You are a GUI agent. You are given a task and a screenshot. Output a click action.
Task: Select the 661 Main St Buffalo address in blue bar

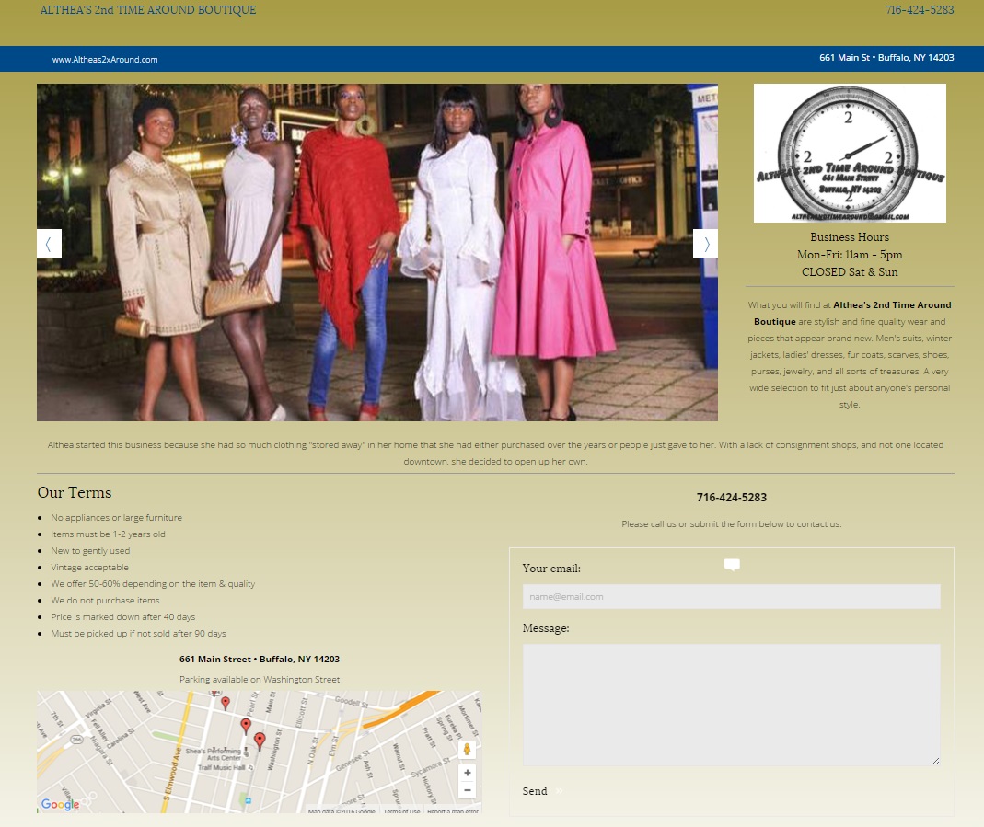coord(886,58)
